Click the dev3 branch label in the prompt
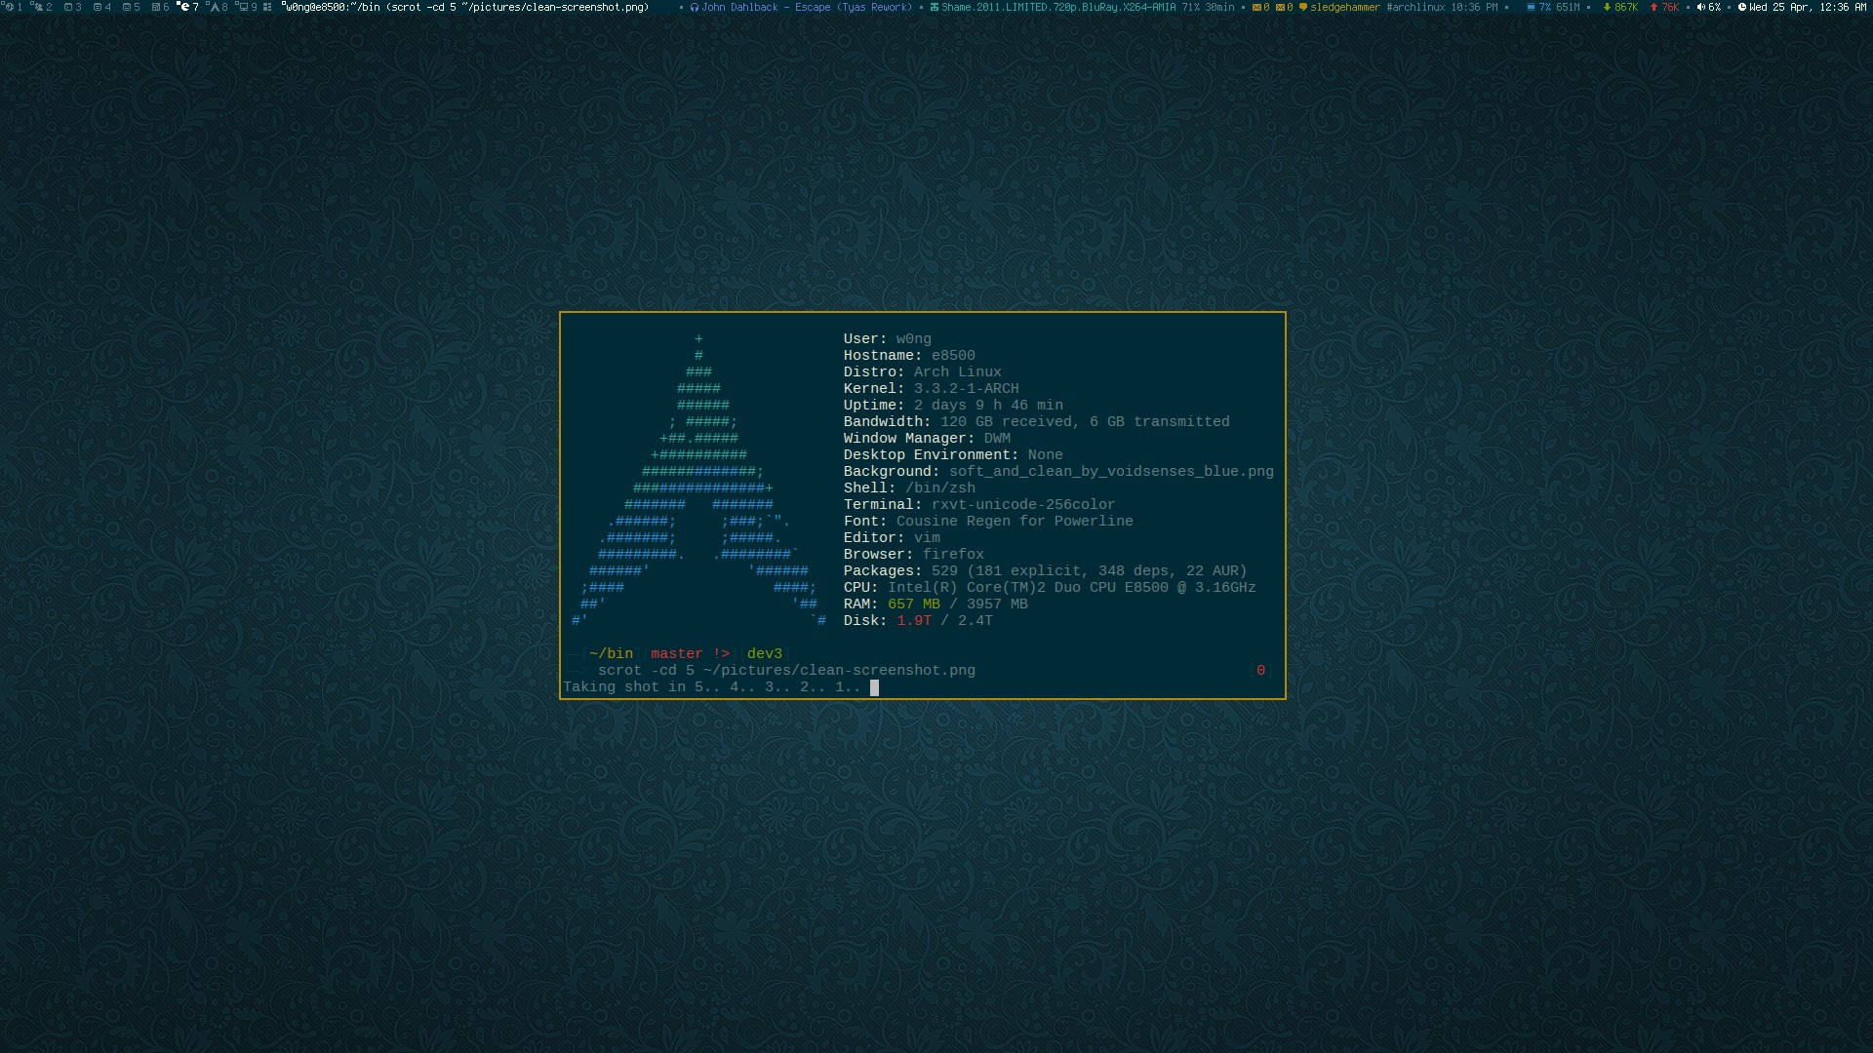This screenshot has height=1053, width=1873. (x=762, y=653)
